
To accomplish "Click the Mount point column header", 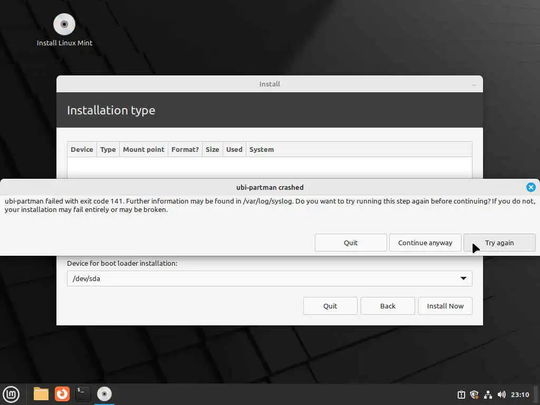I will [143, 149].
